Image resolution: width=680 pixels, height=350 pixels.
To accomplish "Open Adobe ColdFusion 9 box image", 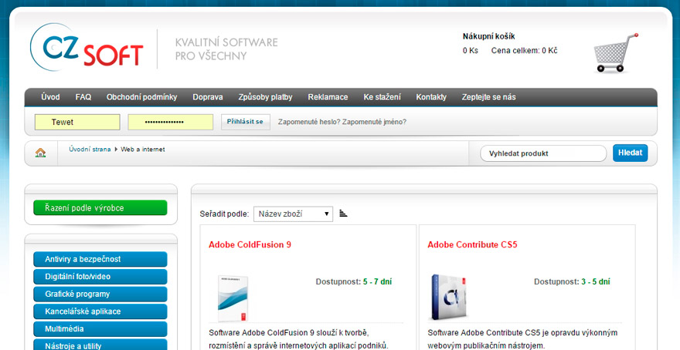I will [233, 298].
